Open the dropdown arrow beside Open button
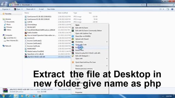Screen dimensions: 175x98 click(x=22, y=9)
